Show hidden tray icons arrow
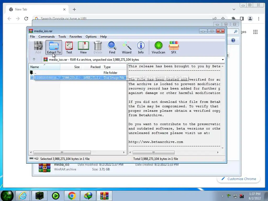Screen dimensions: 268x201 pos(222,196)
